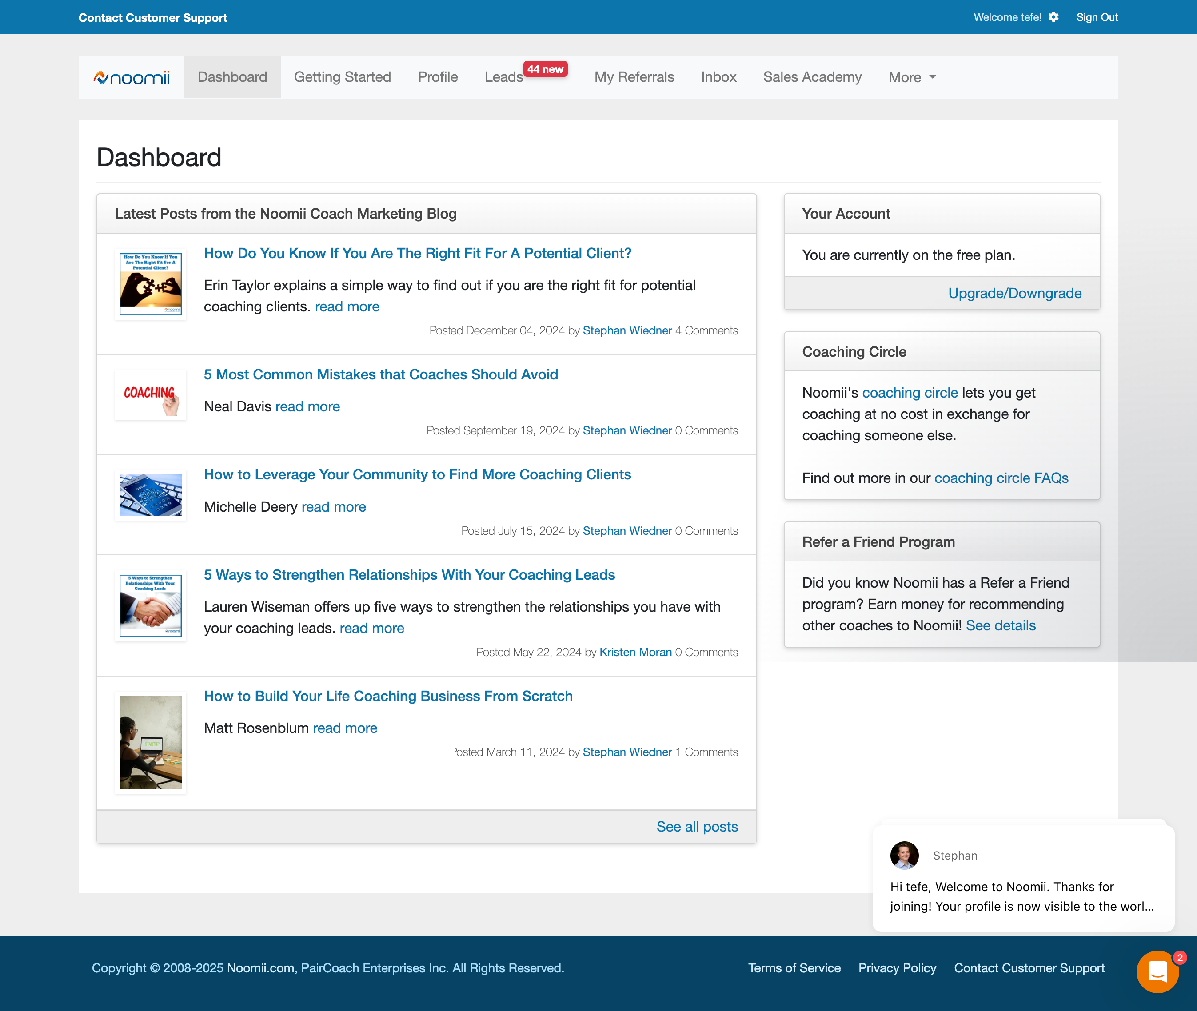Open the Leads tab
1197x1011 pixels.
[503, 77]
